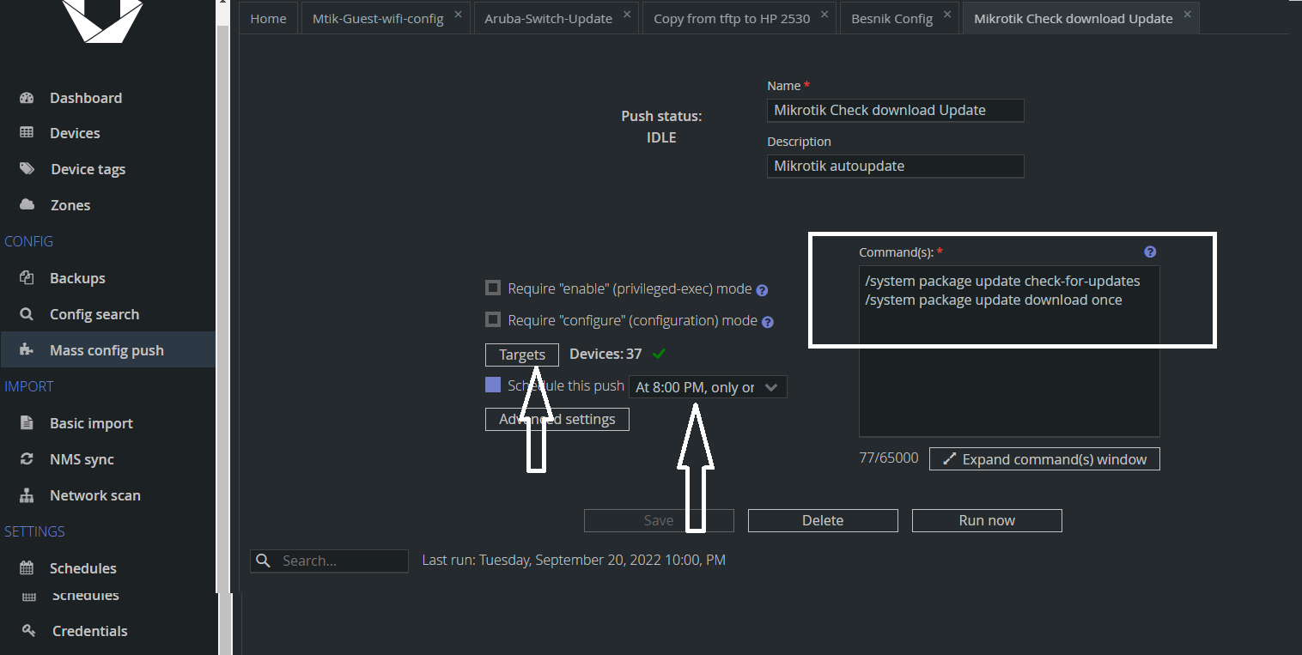
Task: Click the NMS sync refresh icon
Action: coord(27,459)
